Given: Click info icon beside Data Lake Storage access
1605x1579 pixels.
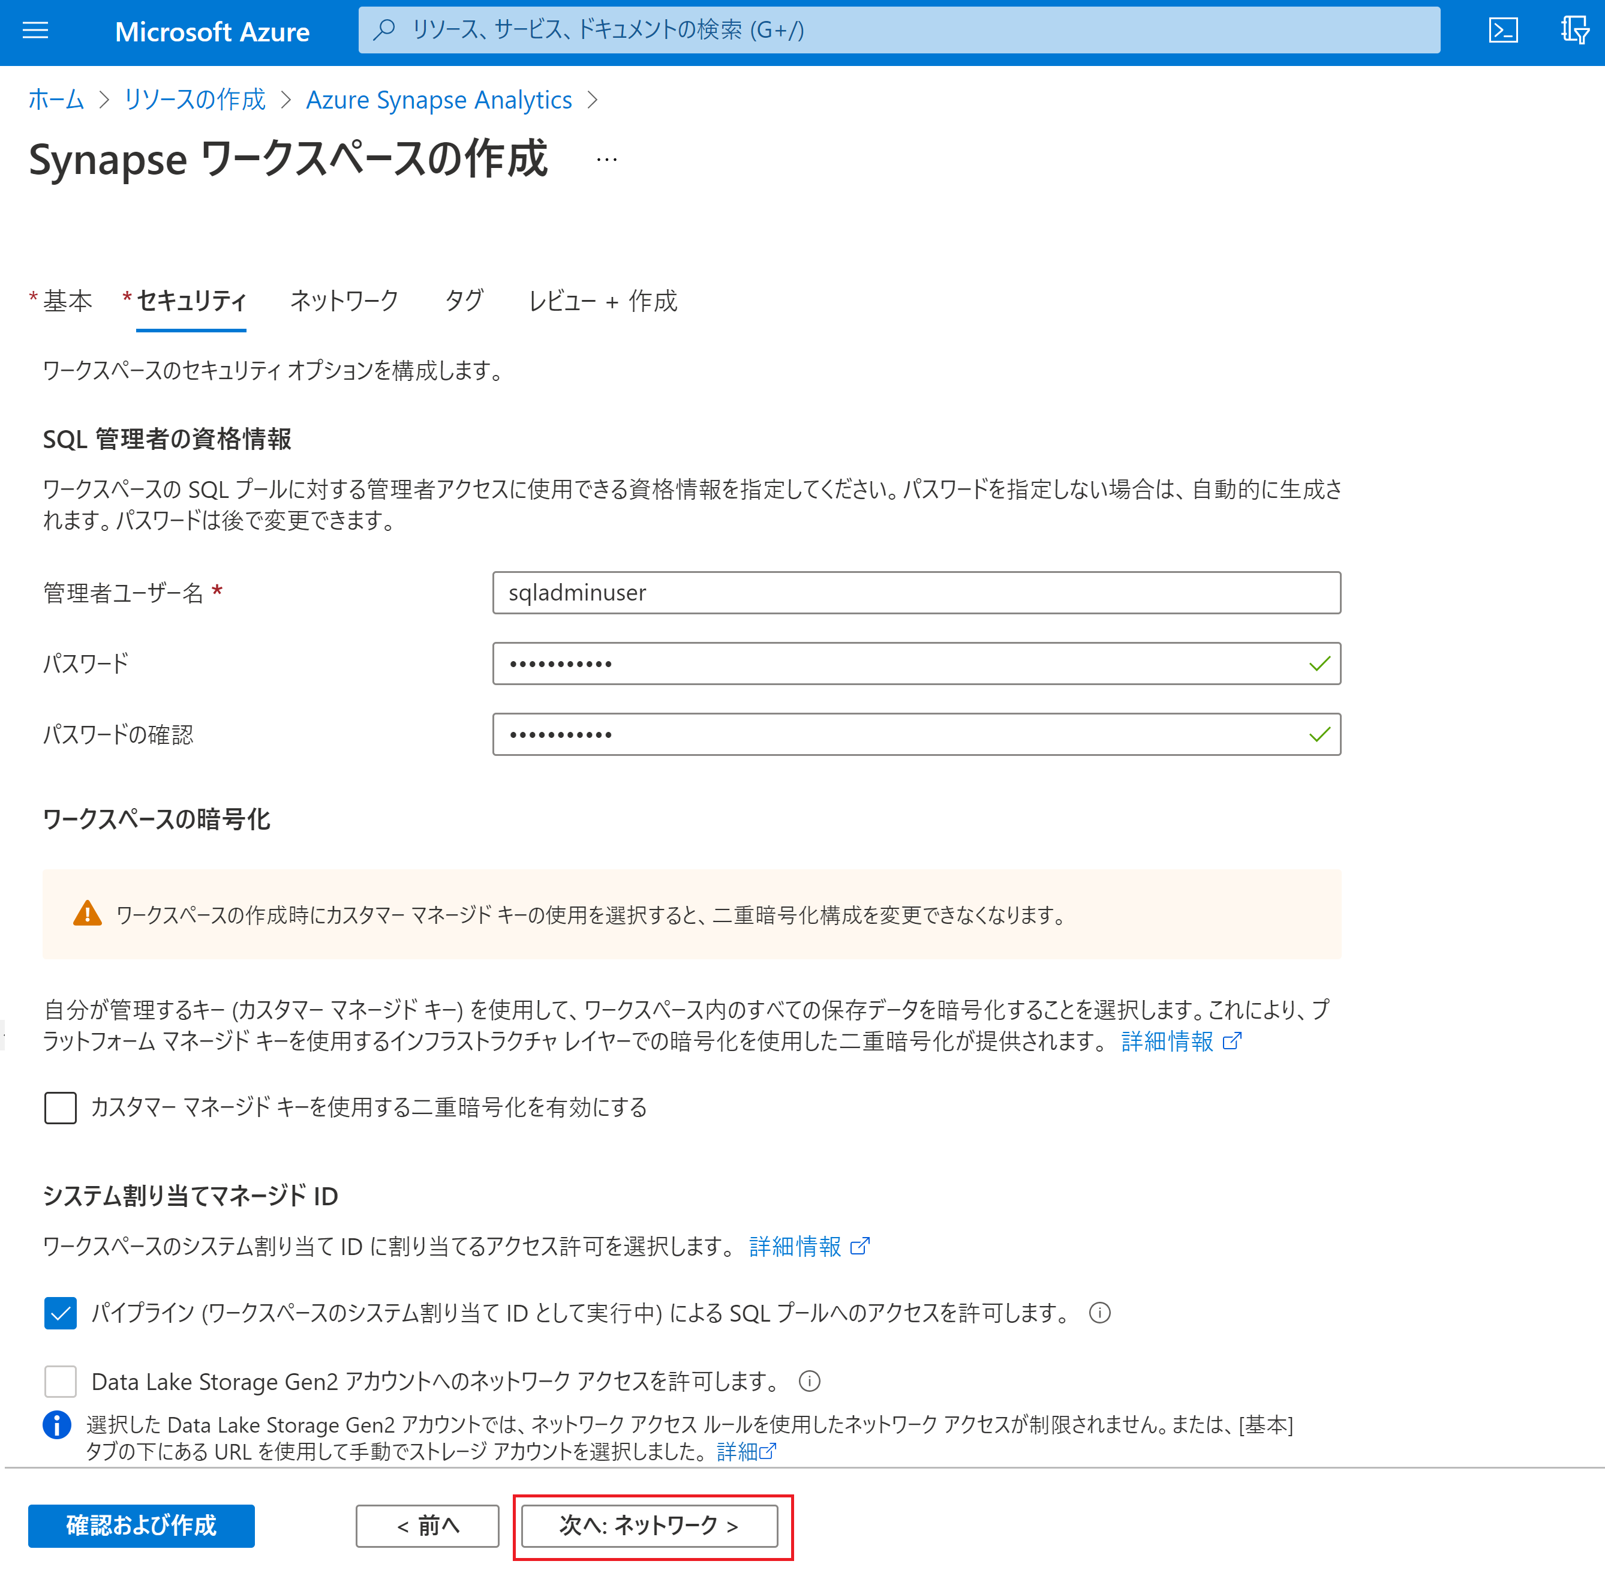Looking at the screenshot, I should [809, 1381].
